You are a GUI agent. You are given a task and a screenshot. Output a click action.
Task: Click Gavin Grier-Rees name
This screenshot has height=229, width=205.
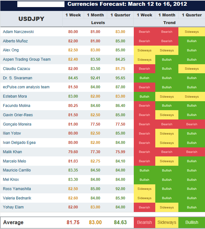coord(18,115)
